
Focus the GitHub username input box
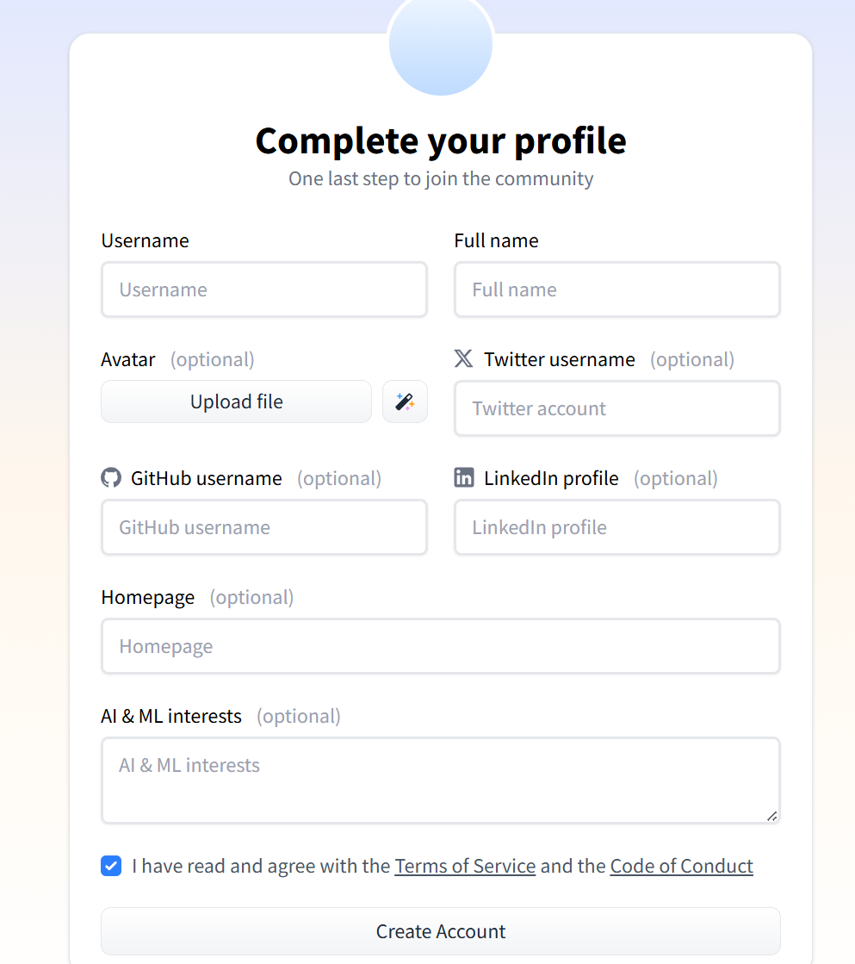tap(263, 527)
